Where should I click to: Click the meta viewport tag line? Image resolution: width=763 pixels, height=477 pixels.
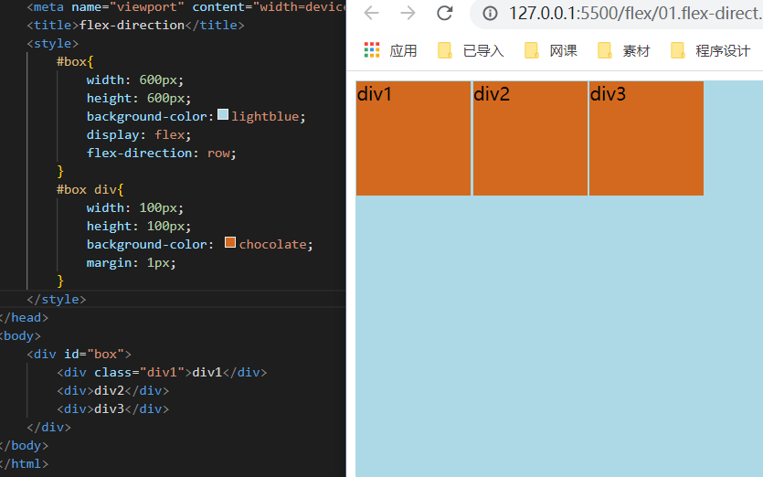pyautogui.click(x=186, y=7)
